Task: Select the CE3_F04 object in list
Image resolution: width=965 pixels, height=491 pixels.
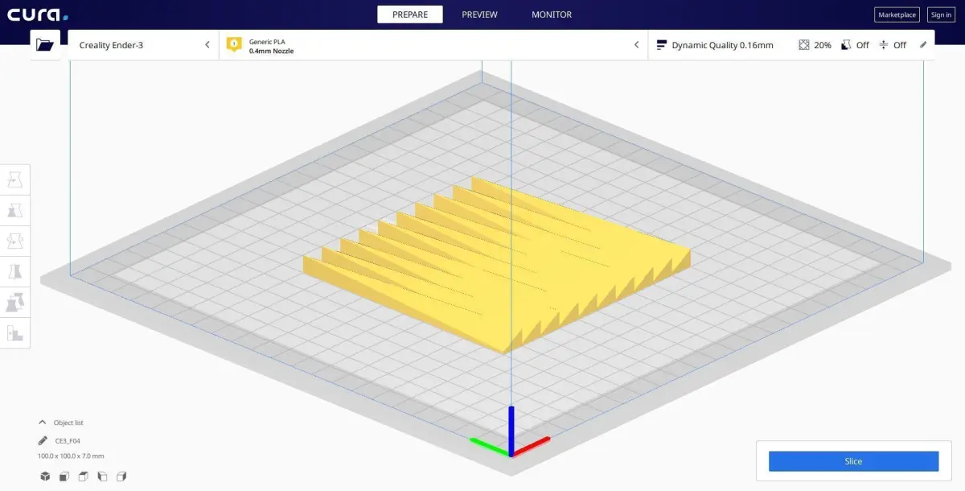Action: [68, 440]
